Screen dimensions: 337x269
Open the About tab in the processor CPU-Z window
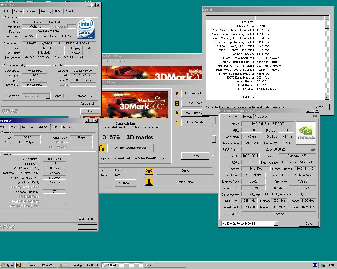(69, 11)
